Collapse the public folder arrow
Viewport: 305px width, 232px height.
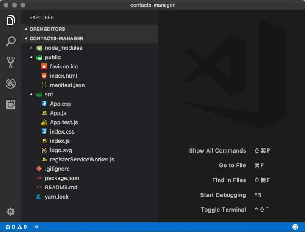tap(31, 57)
